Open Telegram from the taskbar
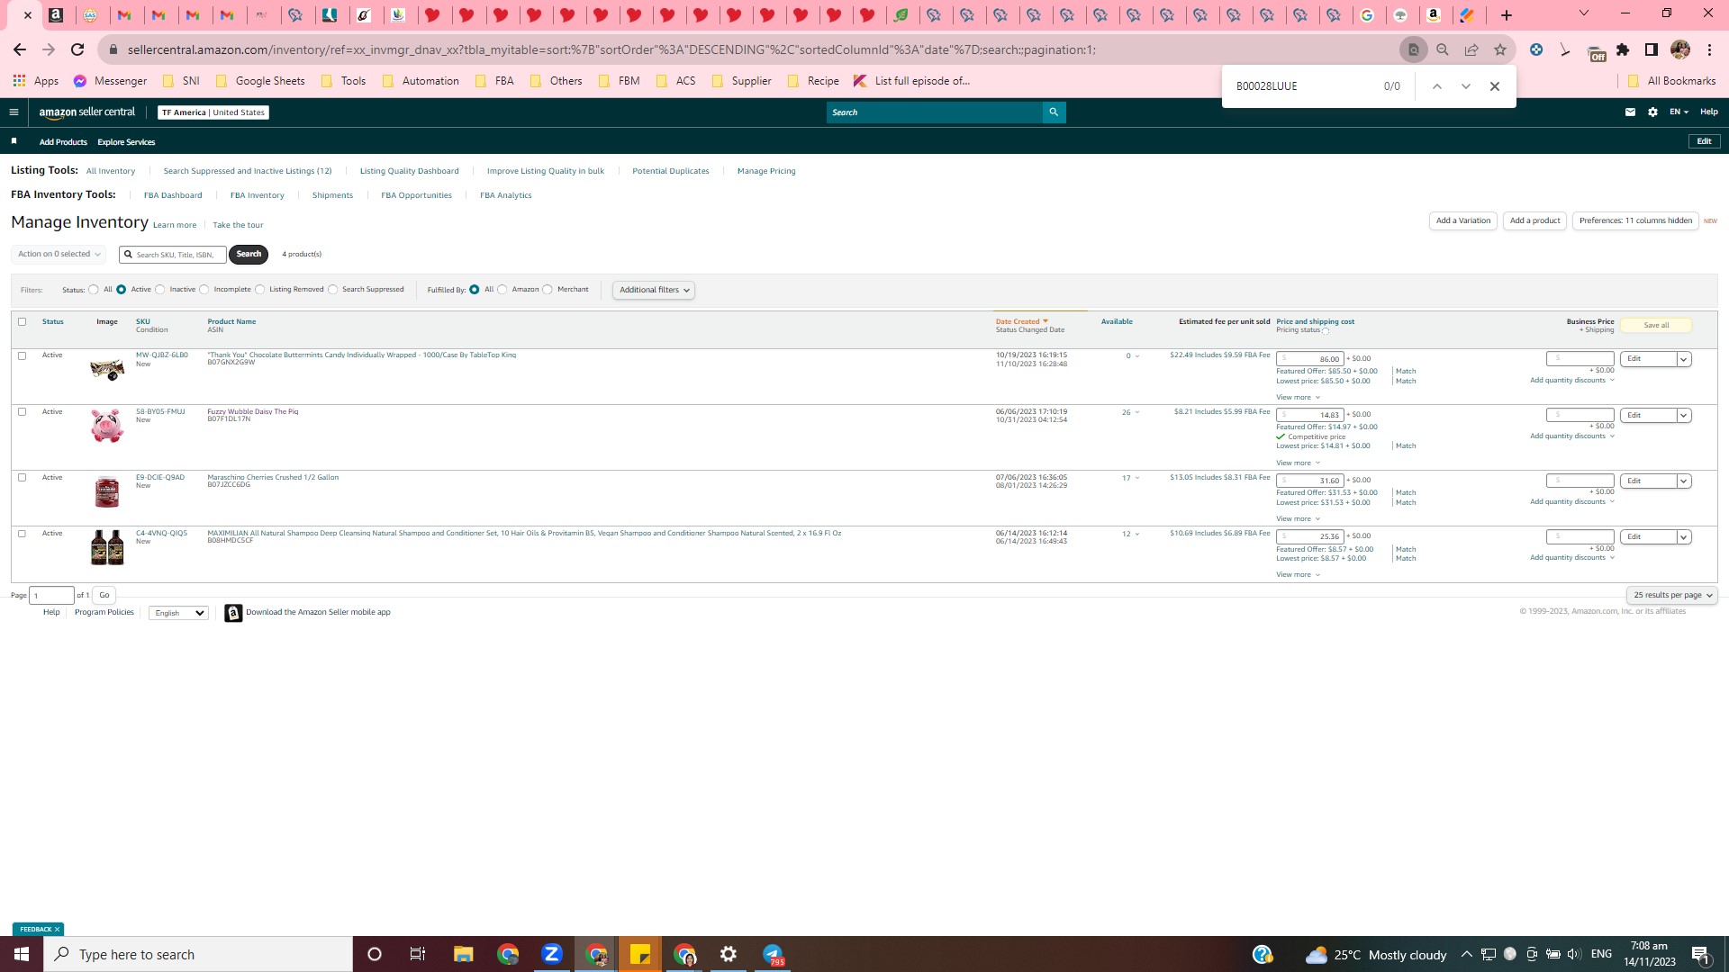Screen dimensions: 1729x972 coord(774,954)
